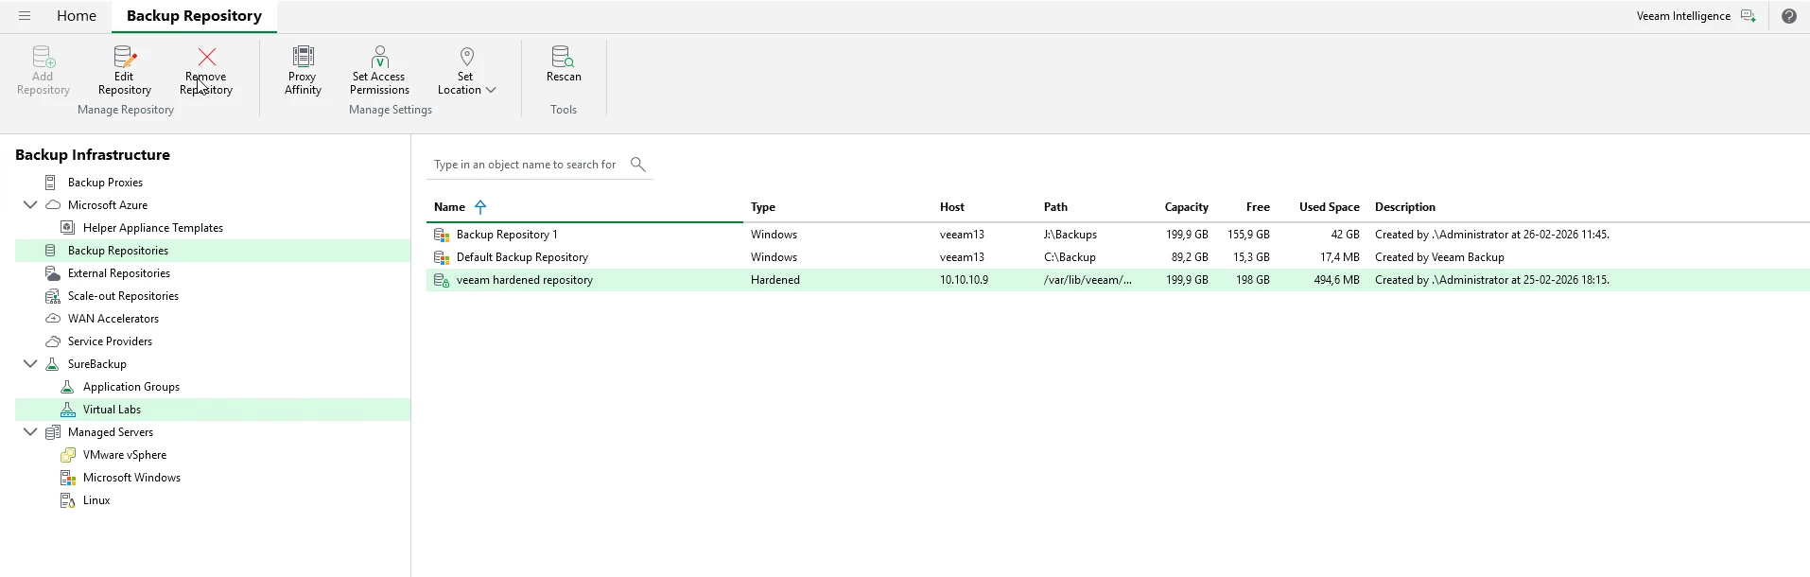Open the Set Location dropdown
The image size is (1810, 577).
(x=466, y=71)
